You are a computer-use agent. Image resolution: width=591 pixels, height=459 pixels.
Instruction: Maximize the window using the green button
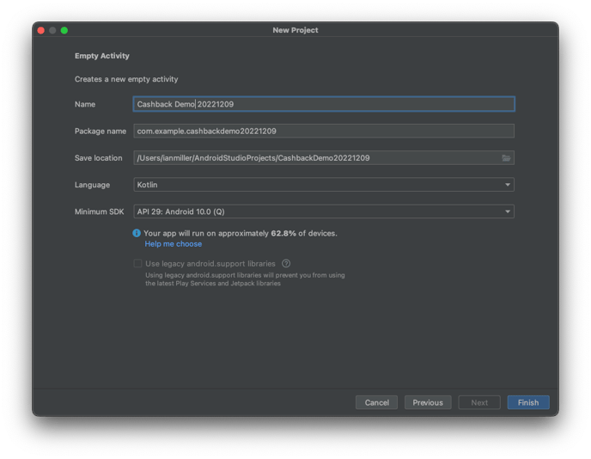tap(64, 30)
